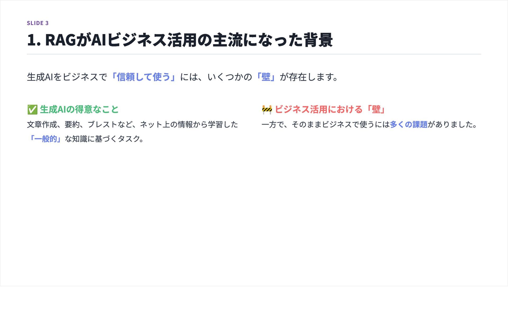This screenshot has height=309, width=508.
Task: Click intro text 生成AIをビジネスで
Action: (67, 77)
